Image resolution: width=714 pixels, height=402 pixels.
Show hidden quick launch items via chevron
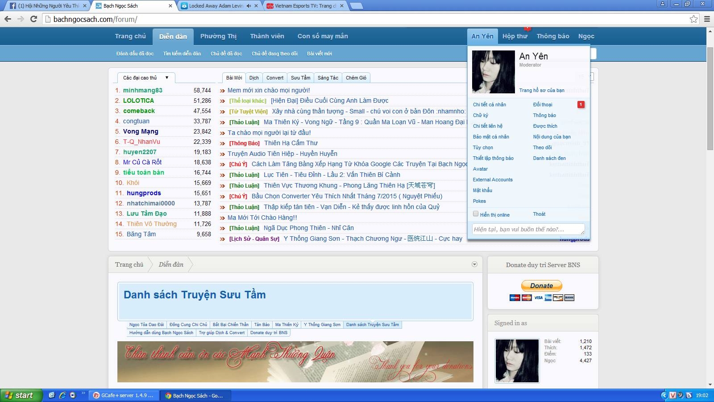pos(83,393)
